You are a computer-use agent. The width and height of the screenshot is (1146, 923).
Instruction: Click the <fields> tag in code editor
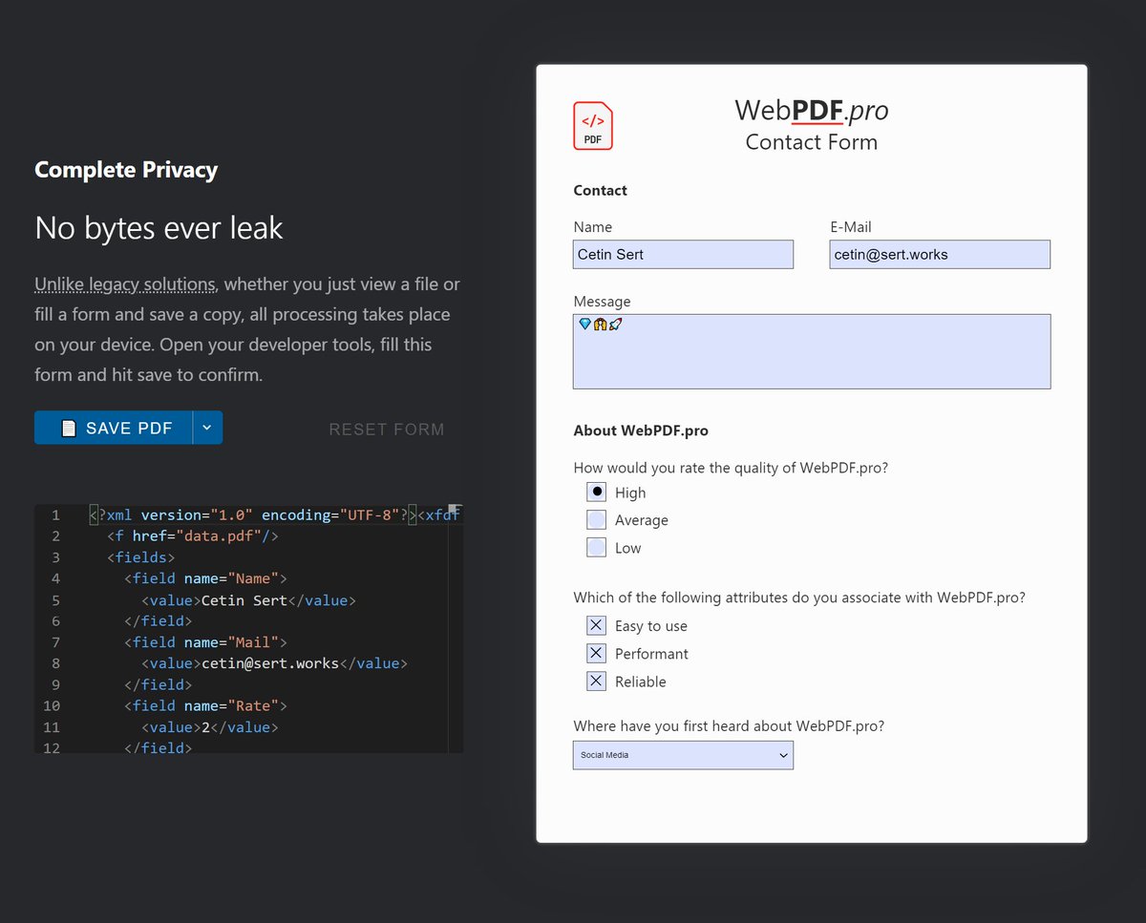click(140, 557)
